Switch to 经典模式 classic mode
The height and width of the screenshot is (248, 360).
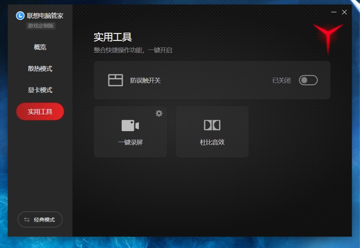[x=40, y=219]
